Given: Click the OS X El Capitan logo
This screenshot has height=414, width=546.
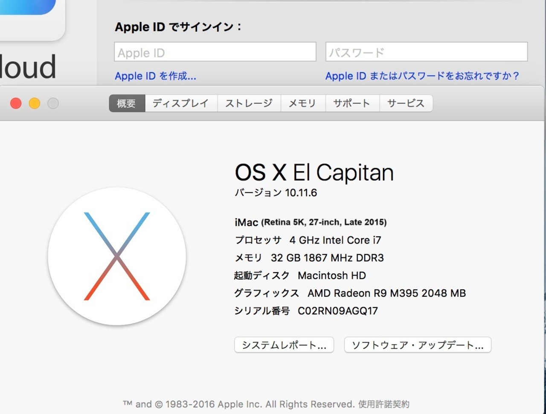Looking at the screenshot, I should 117,256.
